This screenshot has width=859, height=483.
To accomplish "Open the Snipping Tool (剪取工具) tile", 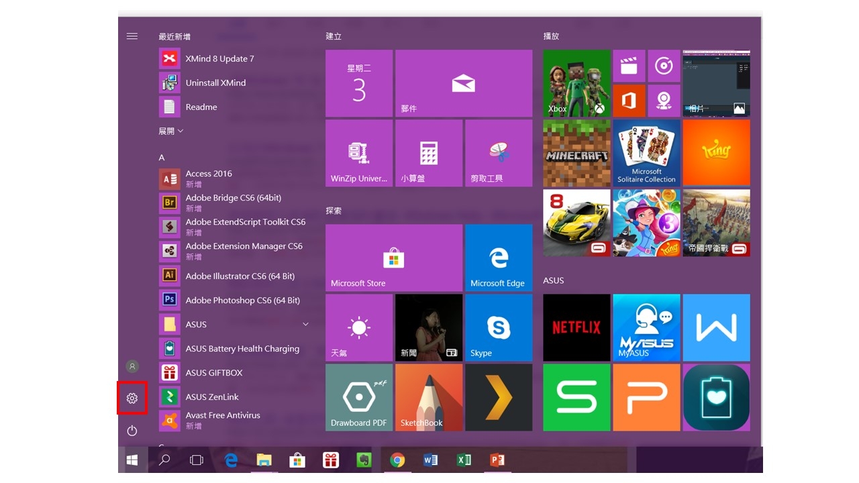I will click(499, 153).
